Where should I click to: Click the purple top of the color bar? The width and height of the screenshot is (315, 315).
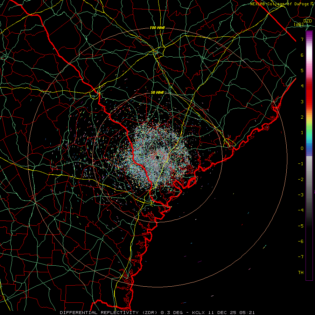click(x=309, y=35)
